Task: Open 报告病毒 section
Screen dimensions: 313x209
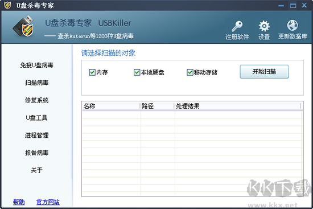Action: coord(37,153)
